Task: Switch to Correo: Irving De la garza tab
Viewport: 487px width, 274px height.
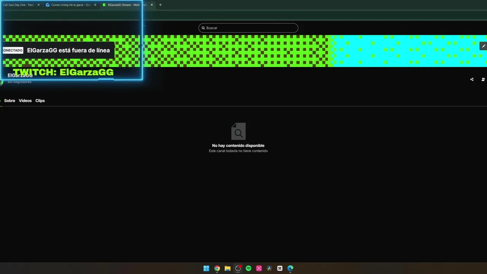Action: 71,5
